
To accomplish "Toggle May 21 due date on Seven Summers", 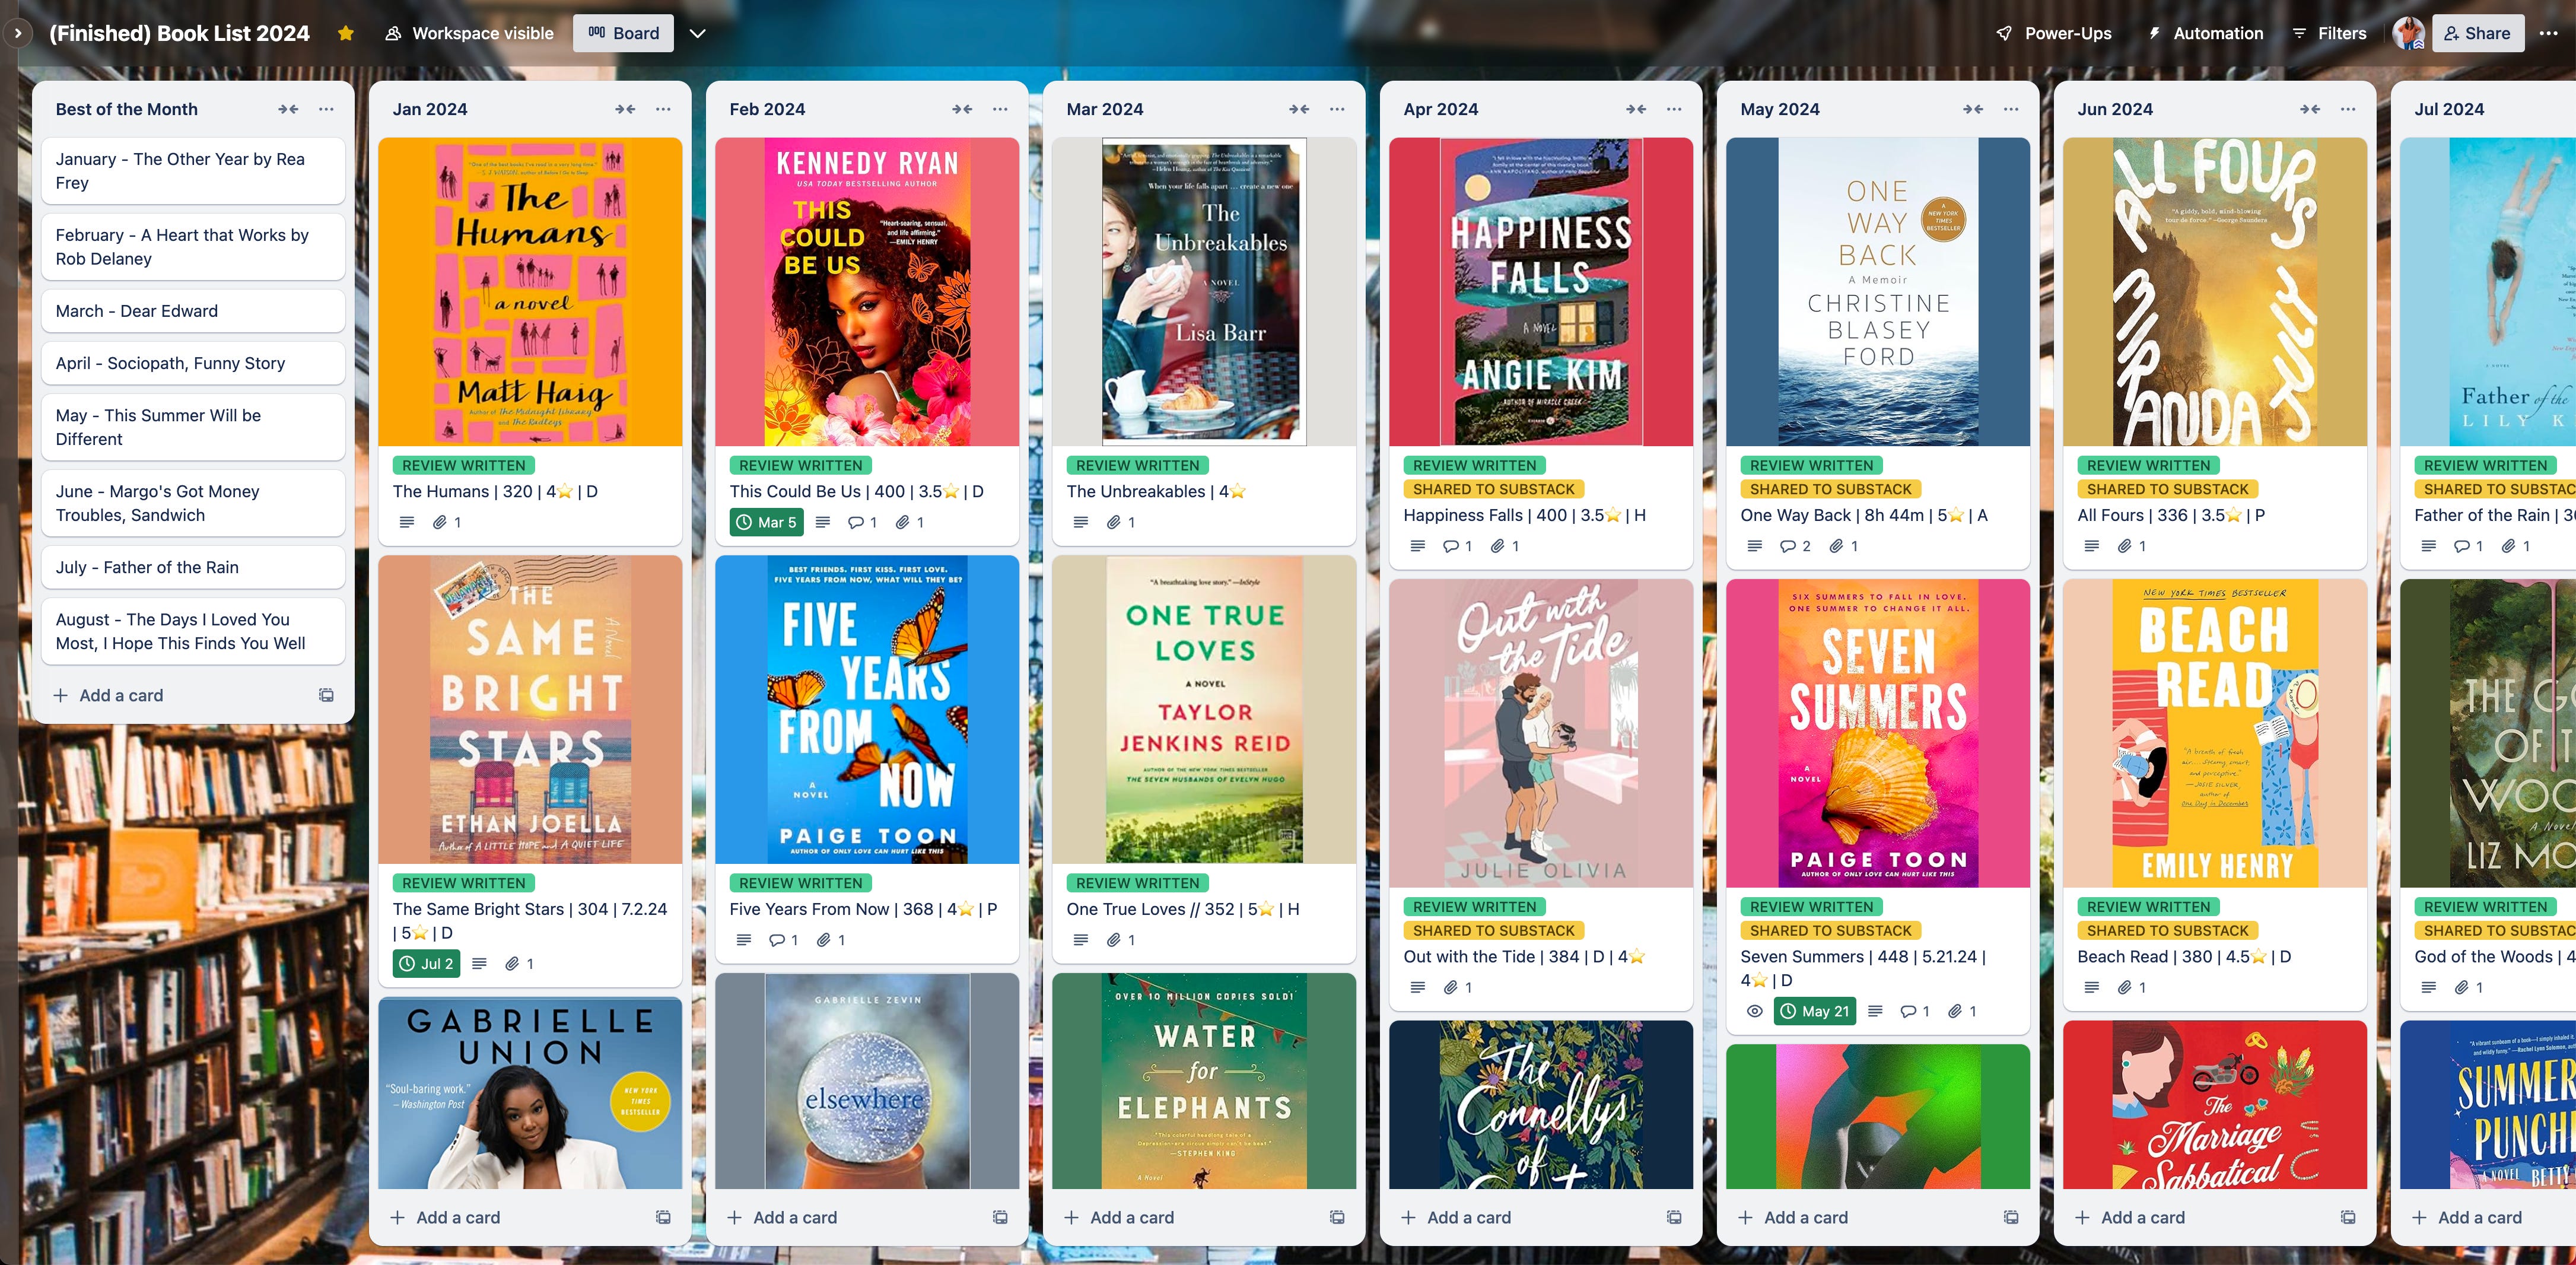I will (x=1815, y=1011).
